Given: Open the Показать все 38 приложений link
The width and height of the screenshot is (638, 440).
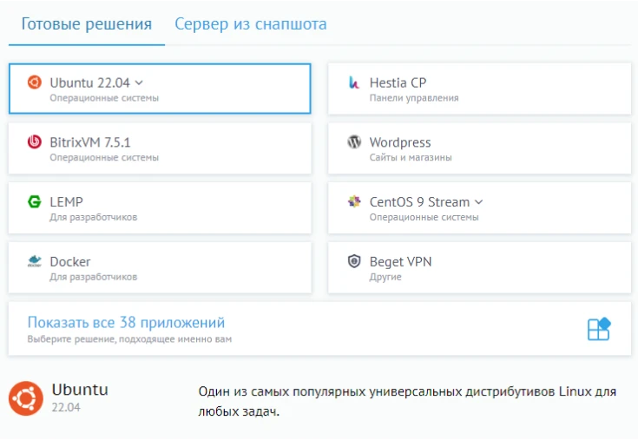Looking at the screenshot, I should [126, 323].
